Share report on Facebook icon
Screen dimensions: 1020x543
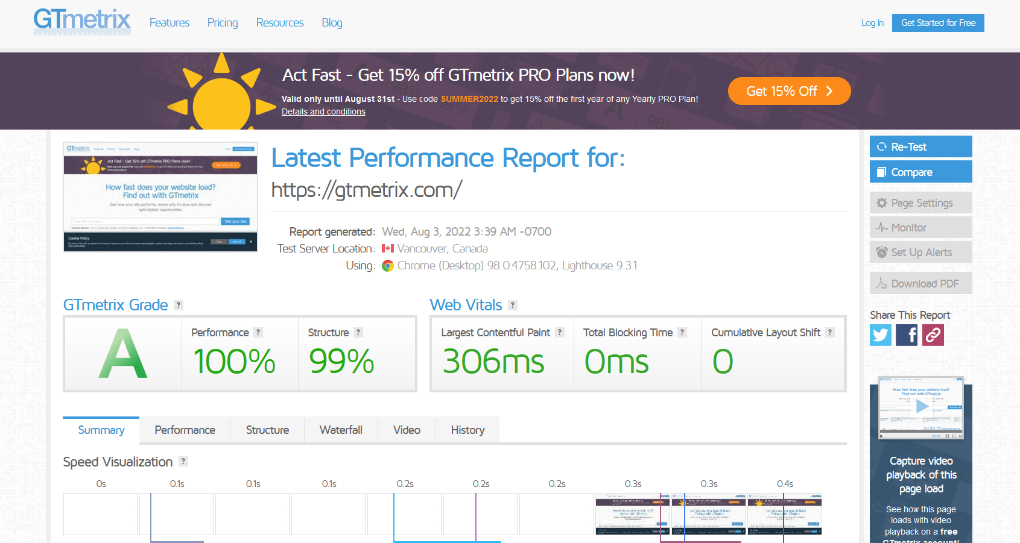[907, 335]
